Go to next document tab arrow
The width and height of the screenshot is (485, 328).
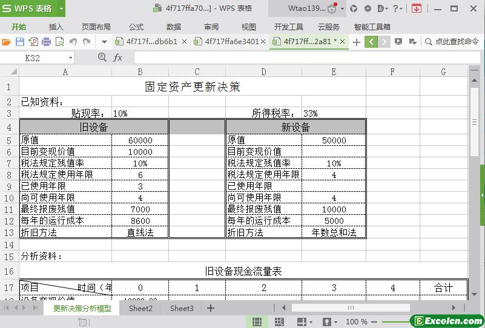(384, 42)
